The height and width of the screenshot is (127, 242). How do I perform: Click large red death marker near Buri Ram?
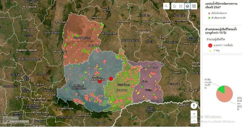(111, 79)
